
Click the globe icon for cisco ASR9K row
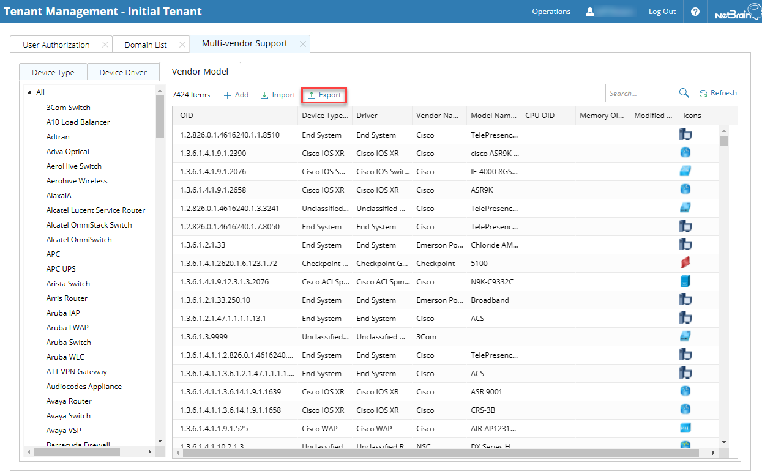click(685, 152)
